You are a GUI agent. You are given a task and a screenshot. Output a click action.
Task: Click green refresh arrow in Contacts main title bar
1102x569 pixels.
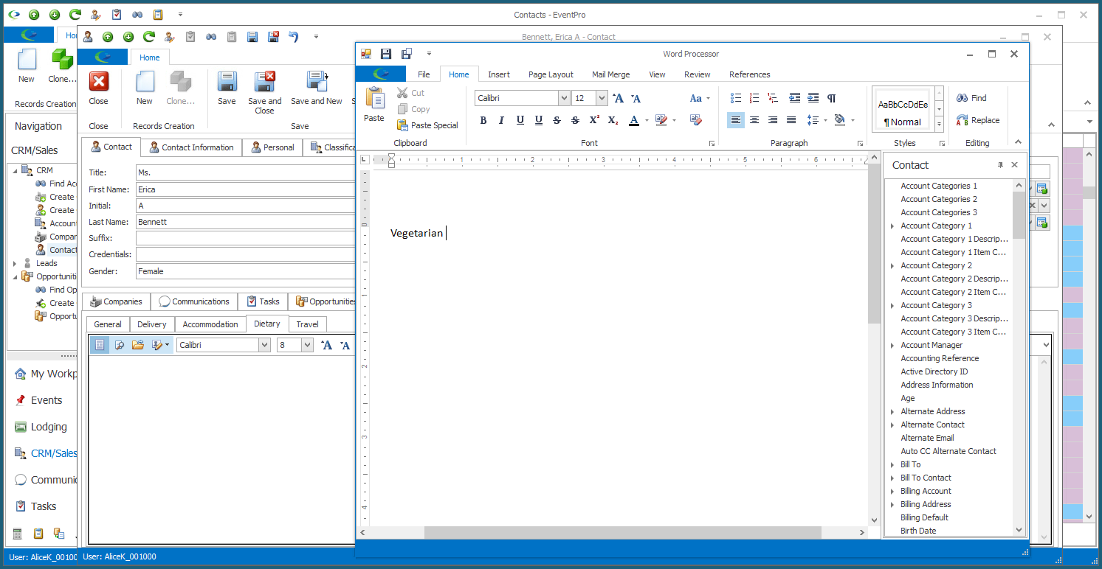[75, 15]
